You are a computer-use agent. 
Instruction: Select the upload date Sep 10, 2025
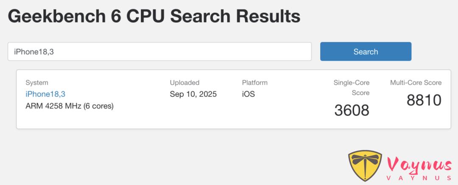(x=193, y=94)
